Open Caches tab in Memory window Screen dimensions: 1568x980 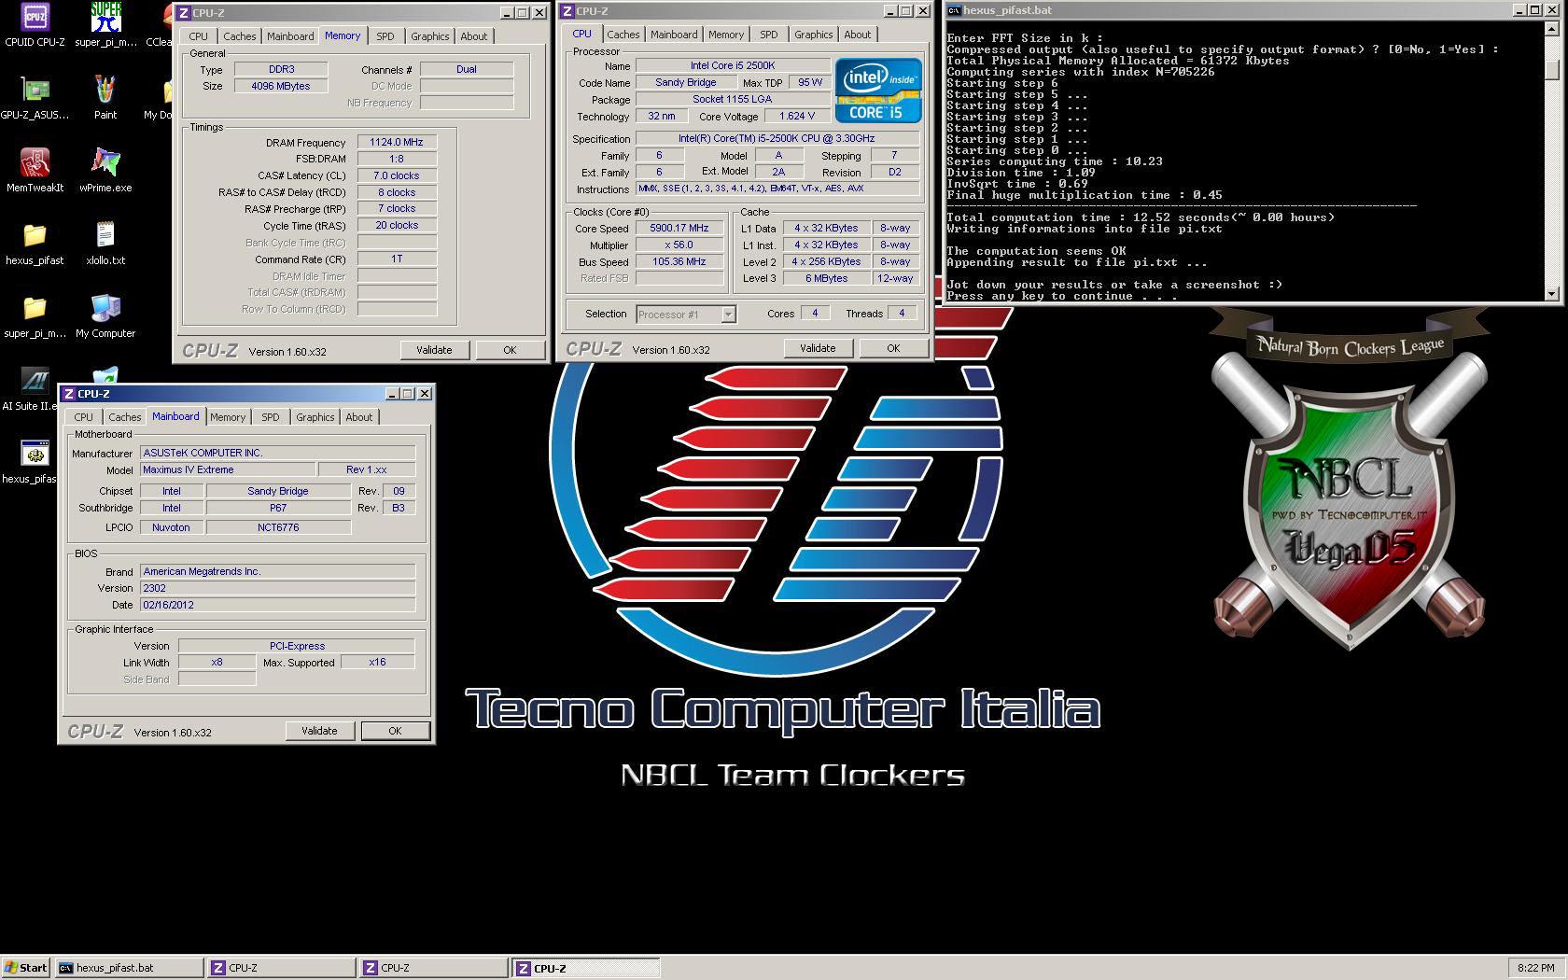click(239, 36)
